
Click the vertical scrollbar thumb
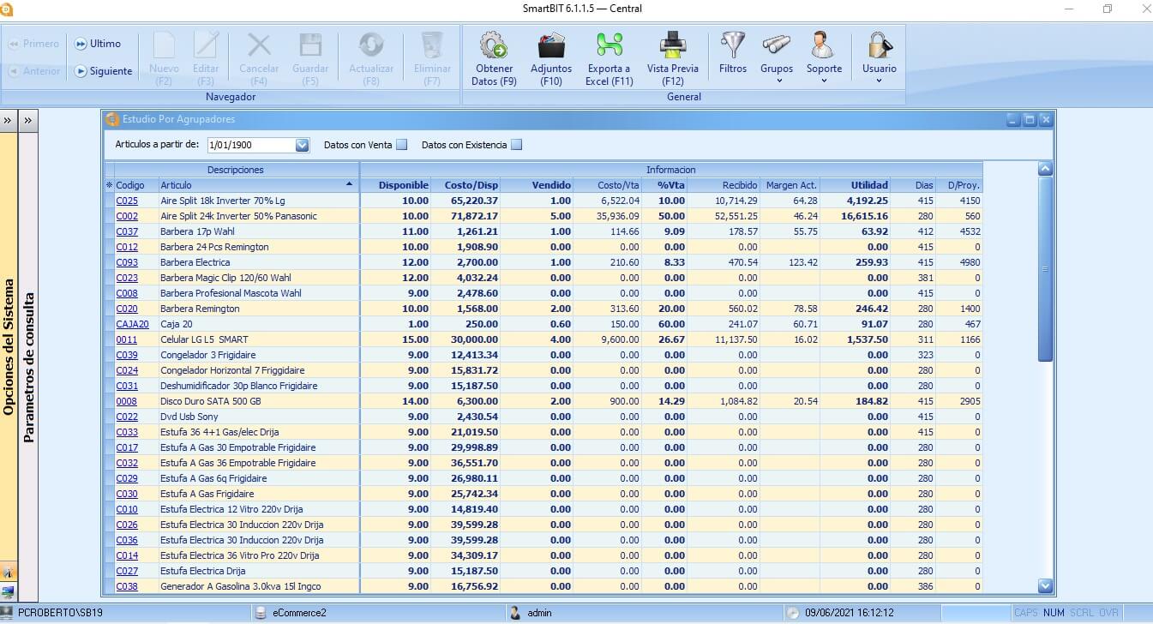[x=1045, y=268]
